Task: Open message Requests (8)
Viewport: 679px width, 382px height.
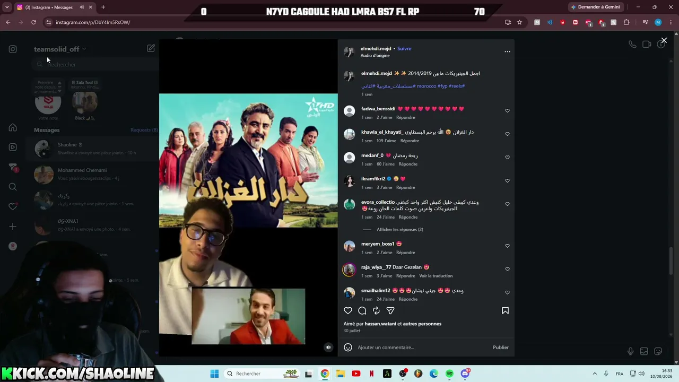Action: [x=144, y=130]
